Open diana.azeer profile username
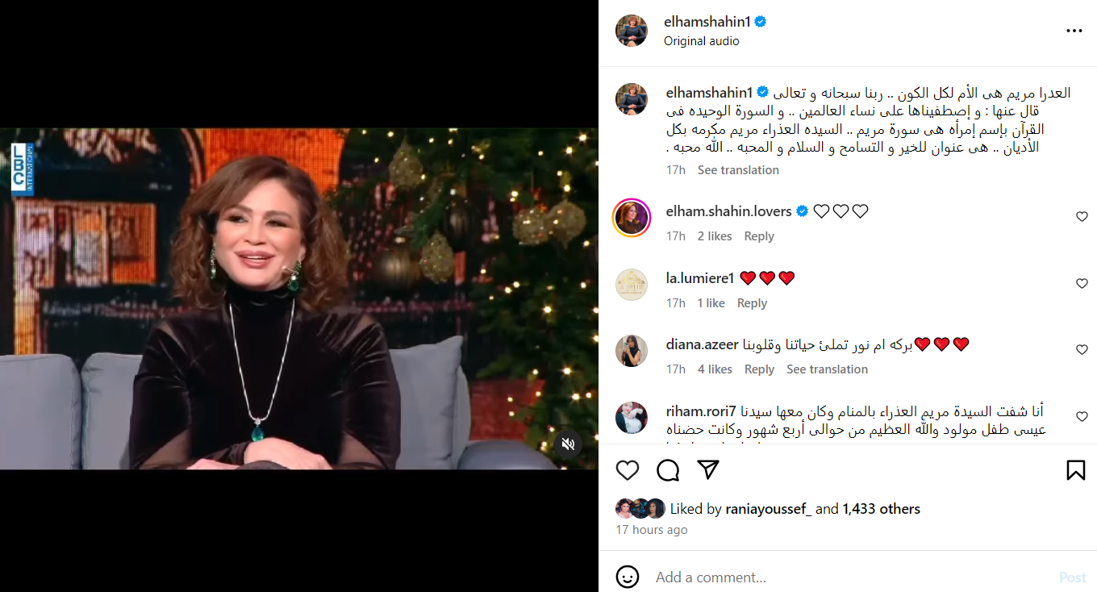Viewport: 1097px width, 592px height. point(702,344)
